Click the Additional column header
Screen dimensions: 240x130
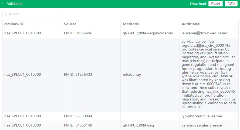coord(191,24)
